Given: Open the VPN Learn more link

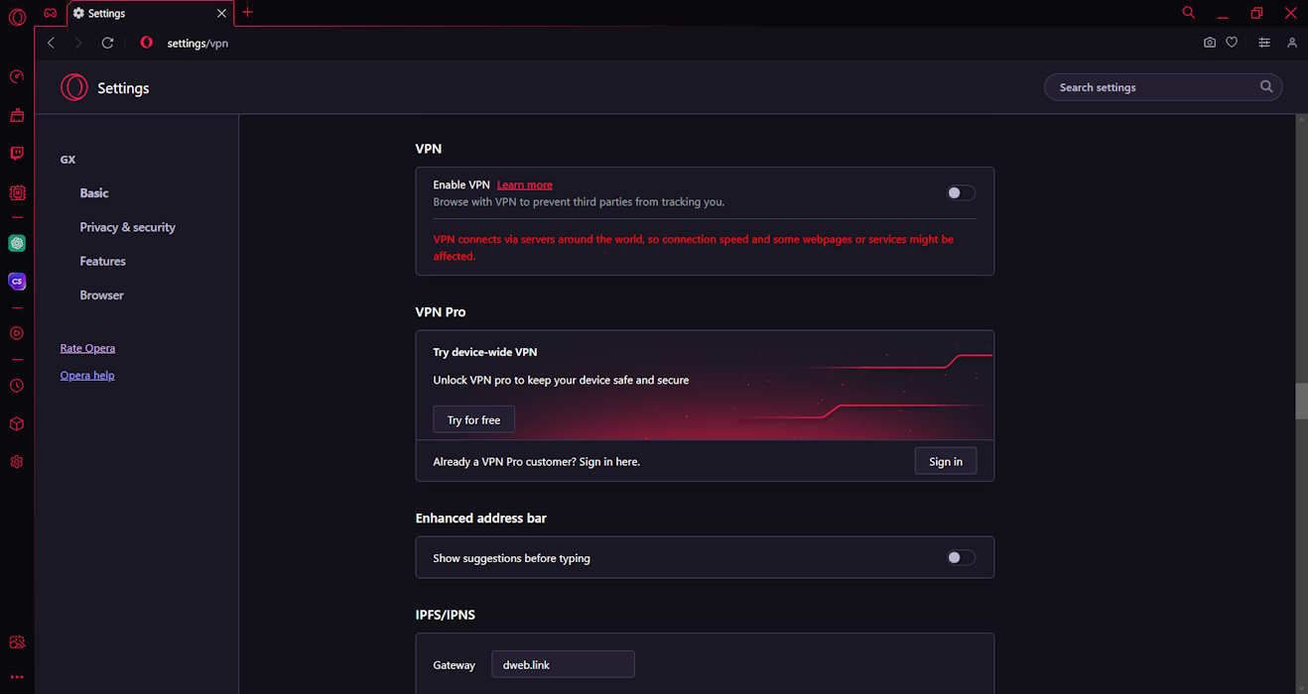Looking at the screenshot, I should (x=524, y=185).
